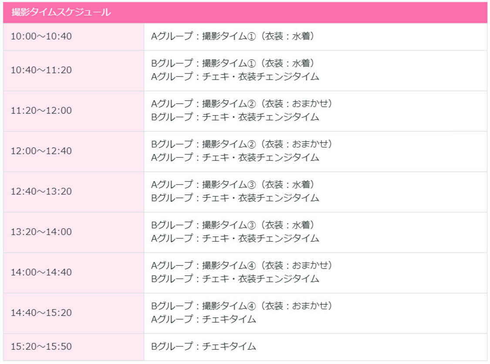Click Aグループ 撮影タイム① 水着 text
Viewport: 490px width, 364px height.
[233, 37]
